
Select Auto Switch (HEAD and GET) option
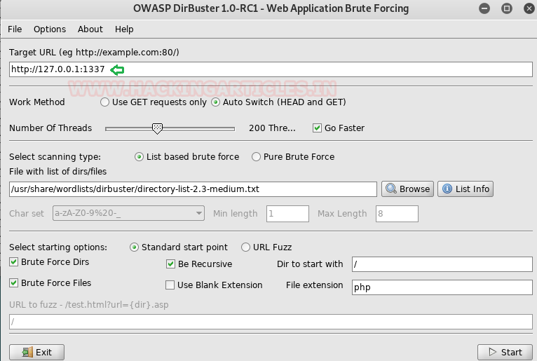click(x=215, y=102)
